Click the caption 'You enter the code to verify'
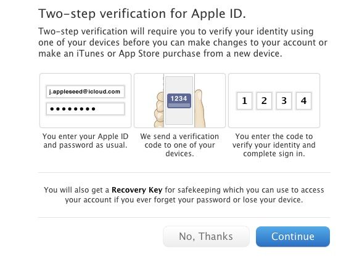The width and height of the screenshot is (362, 267). [x=274, y=145]
